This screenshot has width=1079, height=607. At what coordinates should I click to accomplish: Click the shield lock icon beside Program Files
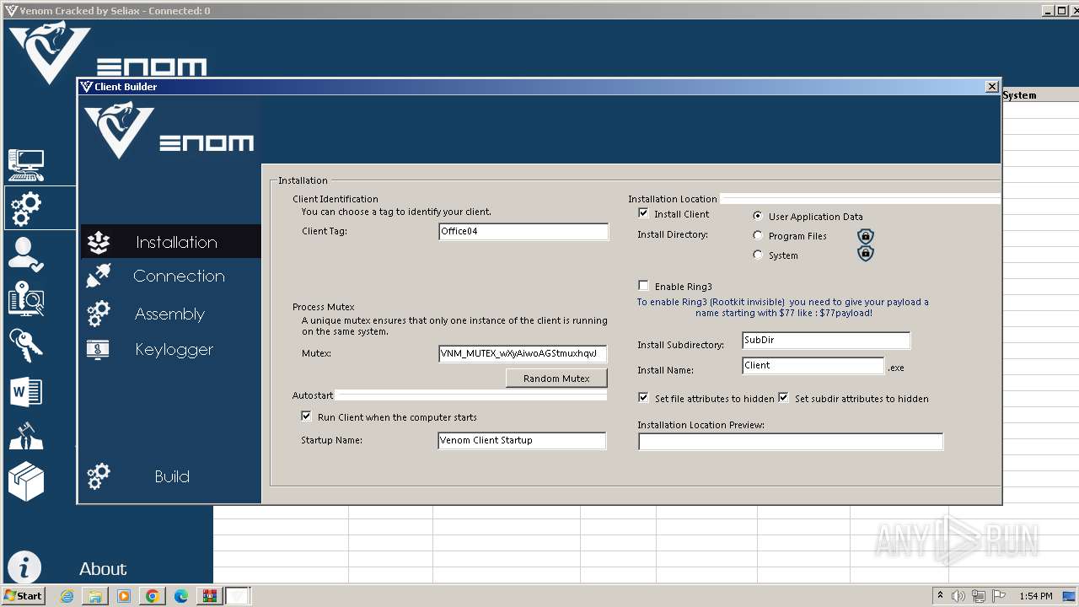pyautogui.click(x=866, y=236)
